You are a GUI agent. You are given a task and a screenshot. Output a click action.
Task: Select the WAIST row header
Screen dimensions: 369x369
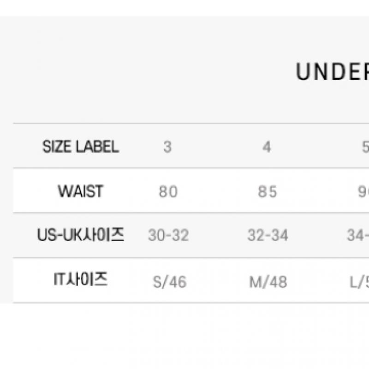81,191
